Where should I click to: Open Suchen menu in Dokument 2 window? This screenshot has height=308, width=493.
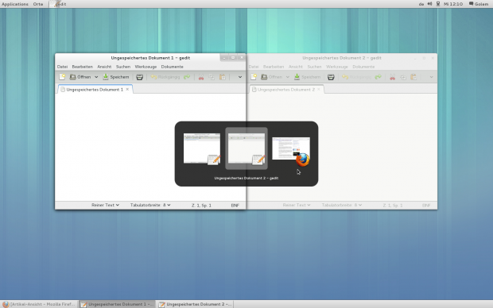click(314, 67)
